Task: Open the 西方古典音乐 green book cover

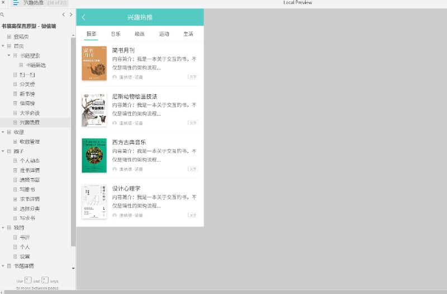Action: coord(94,155)
